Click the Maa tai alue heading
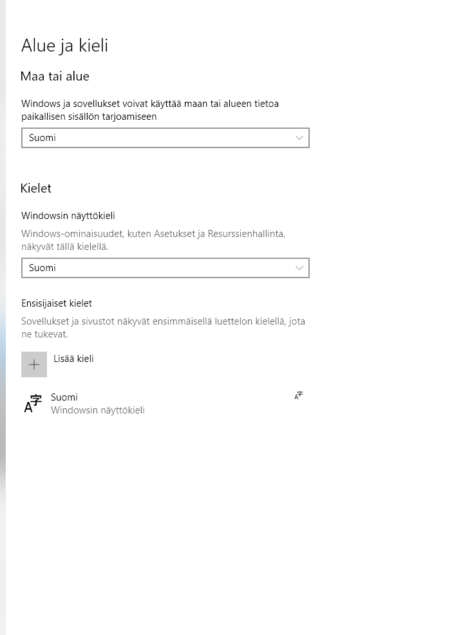This screenshot has width=472, height=635. (x=55, y=76)
